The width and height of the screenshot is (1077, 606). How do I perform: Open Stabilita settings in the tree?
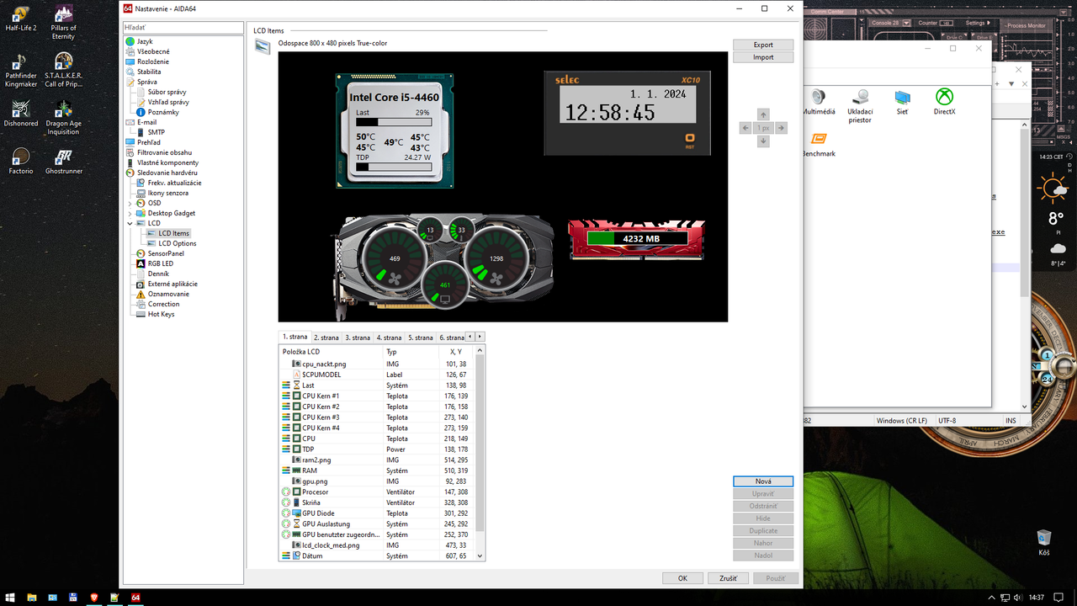tap(149, 72)
